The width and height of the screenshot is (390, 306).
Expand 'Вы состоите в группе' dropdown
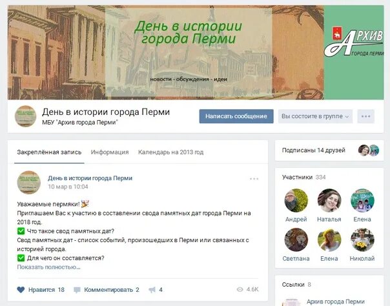[315, 116]
